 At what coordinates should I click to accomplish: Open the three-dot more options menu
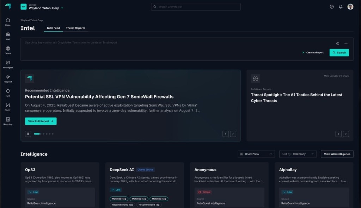[346, 43]
